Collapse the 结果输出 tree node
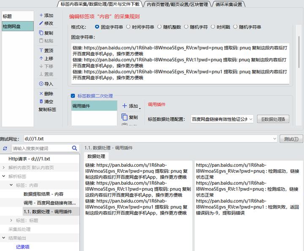Viewport: 304px width, 251px height. tap(4, 238)
